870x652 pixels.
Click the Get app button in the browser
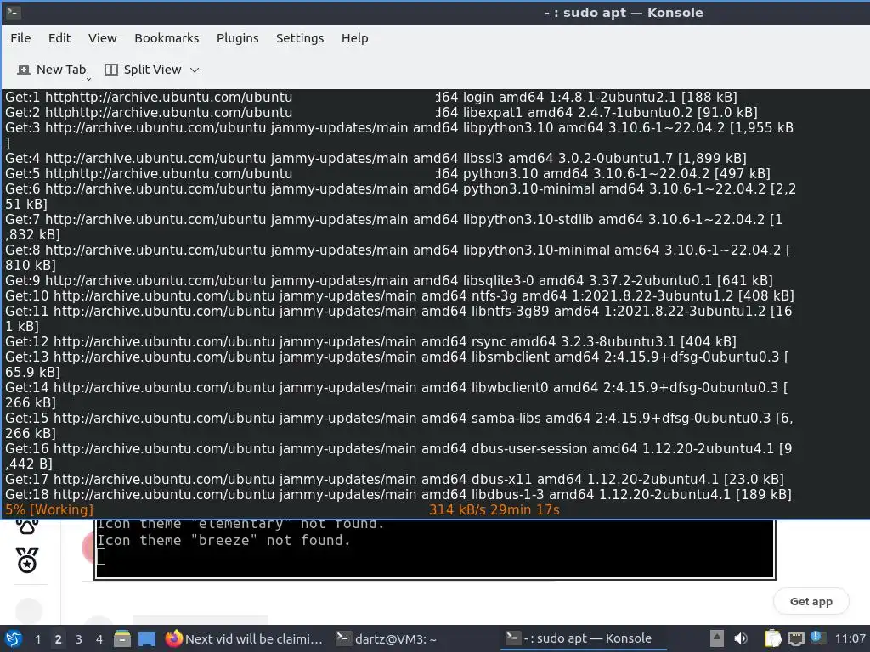point(811,602)
